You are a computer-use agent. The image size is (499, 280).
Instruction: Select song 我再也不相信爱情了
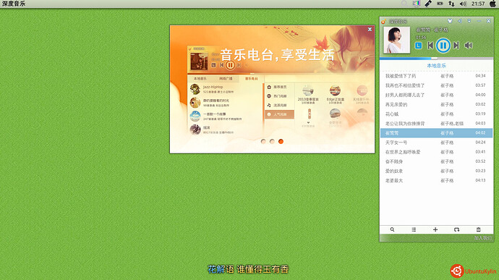436,85
